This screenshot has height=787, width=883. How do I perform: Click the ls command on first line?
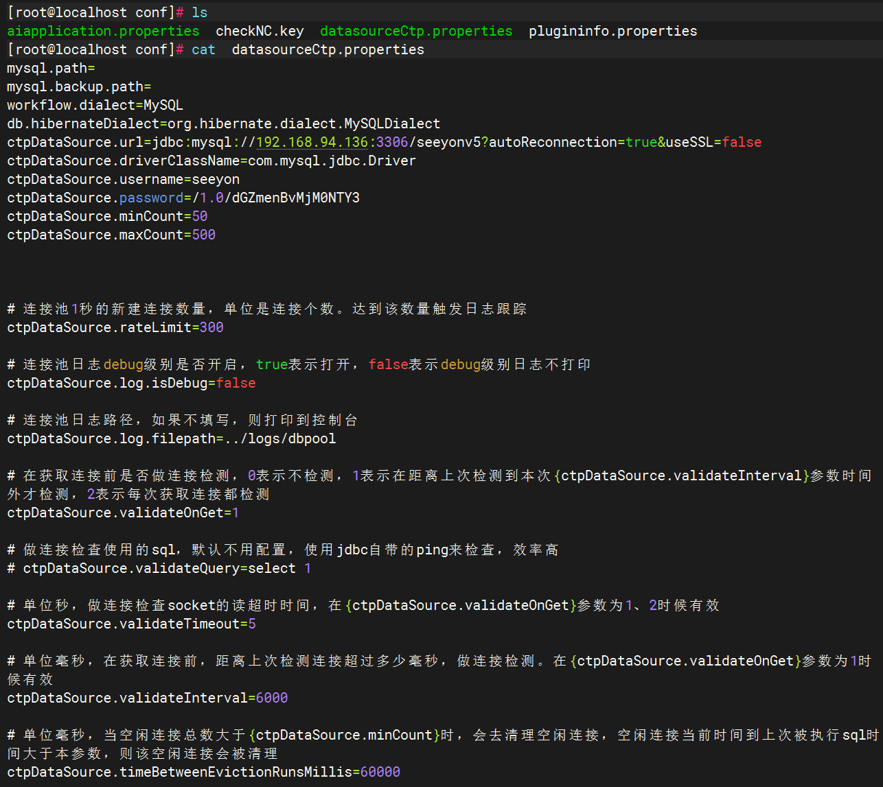click(x=200, y=12)
